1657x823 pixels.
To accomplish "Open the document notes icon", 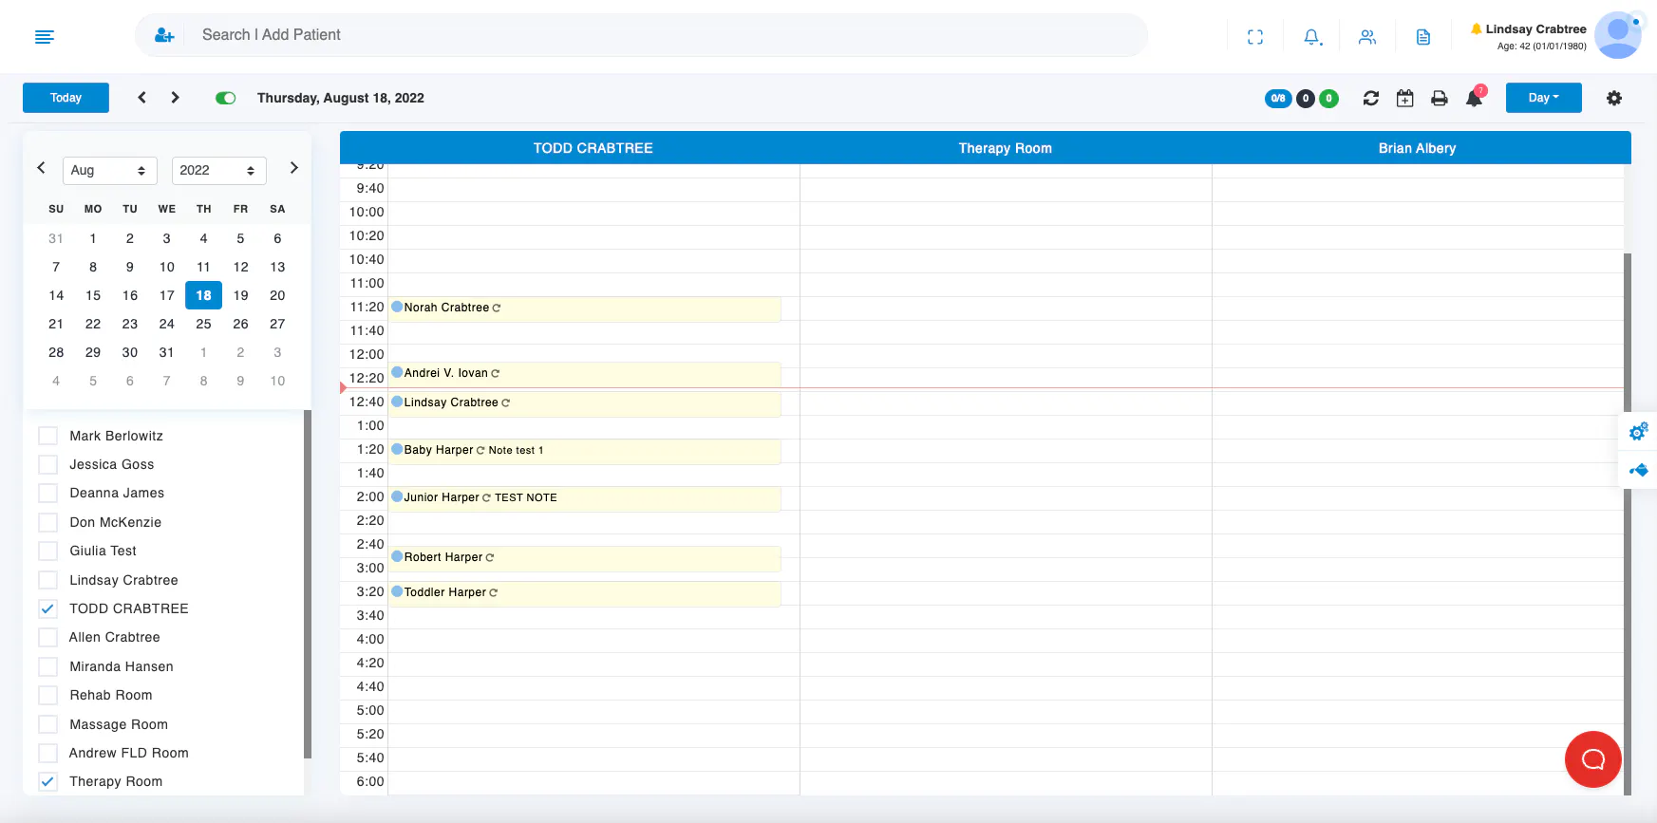I will click(x=1423, y=37).
